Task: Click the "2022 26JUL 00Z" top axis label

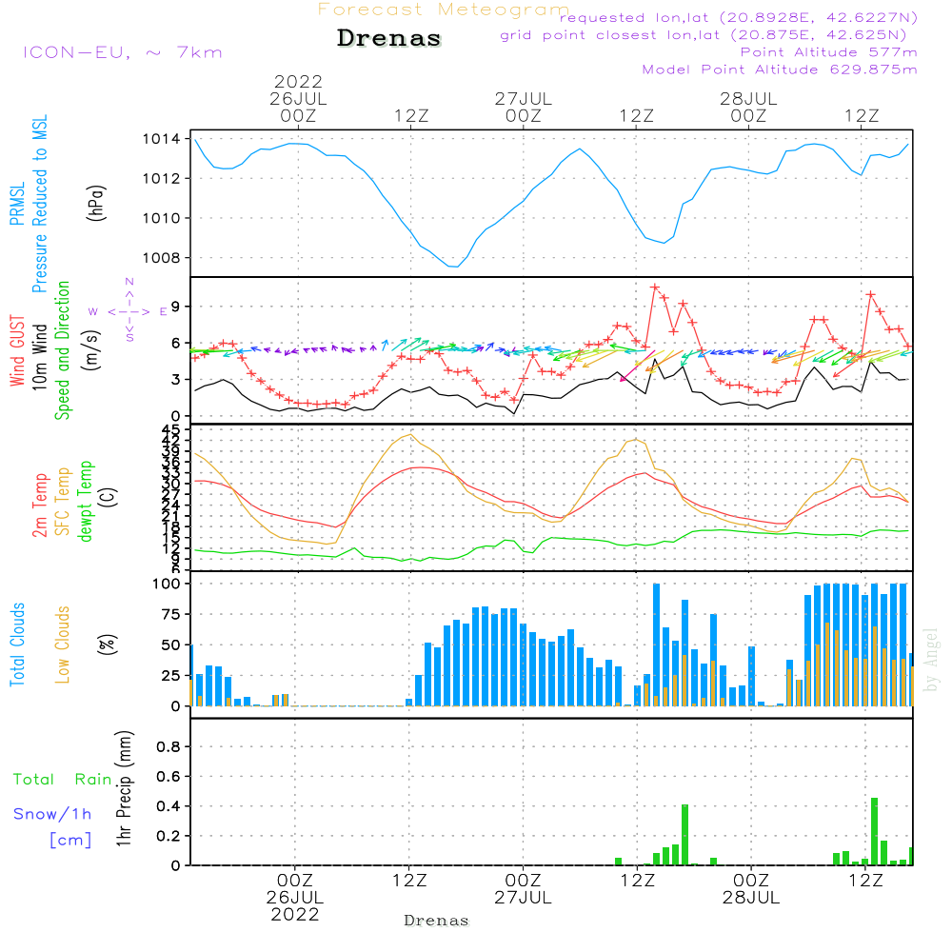Action: pyautogui.click(x=298, y=98)
